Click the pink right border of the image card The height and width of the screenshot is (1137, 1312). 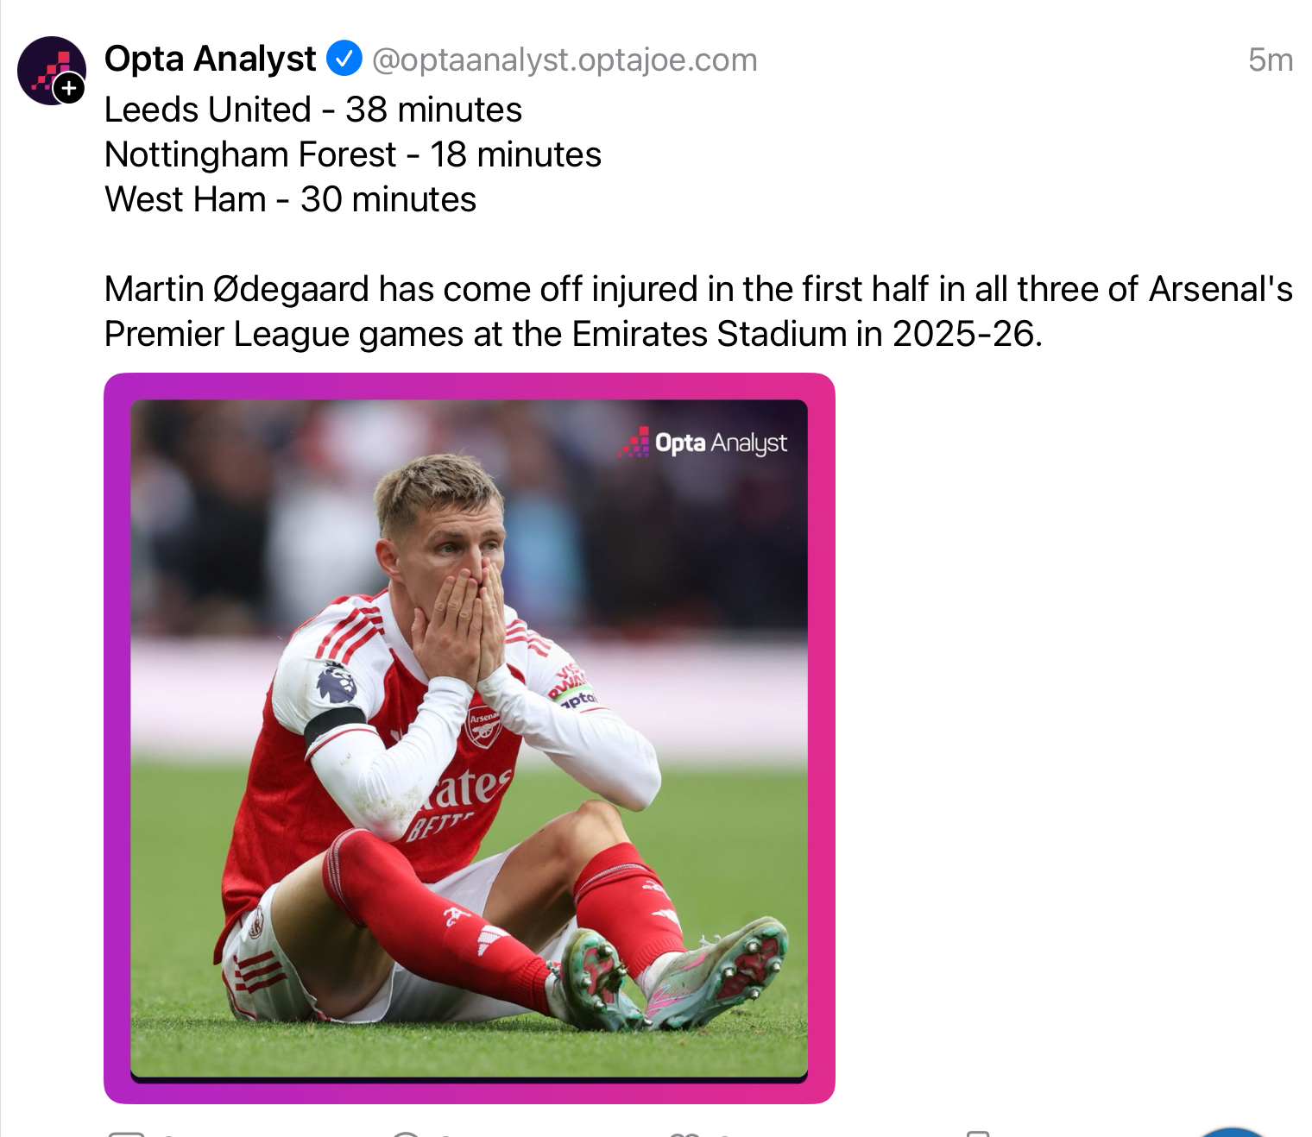point(822,738)
